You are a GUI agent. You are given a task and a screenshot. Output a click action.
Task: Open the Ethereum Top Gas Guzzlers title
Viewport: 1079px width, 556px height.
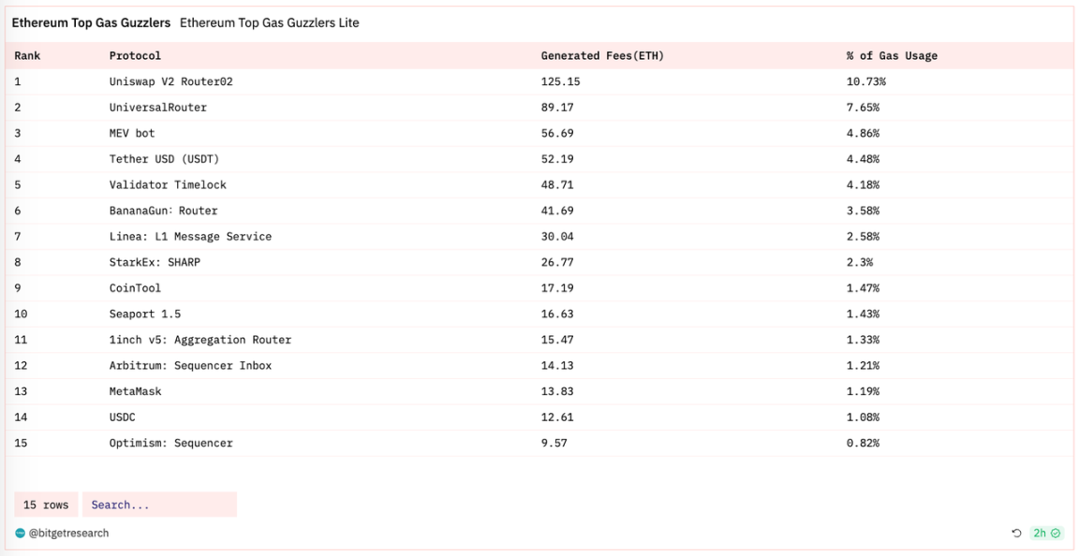coord(91,22)
